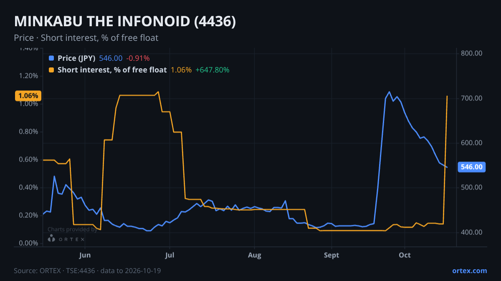Click the blue 546.00 right axis marker

(472, 167)
